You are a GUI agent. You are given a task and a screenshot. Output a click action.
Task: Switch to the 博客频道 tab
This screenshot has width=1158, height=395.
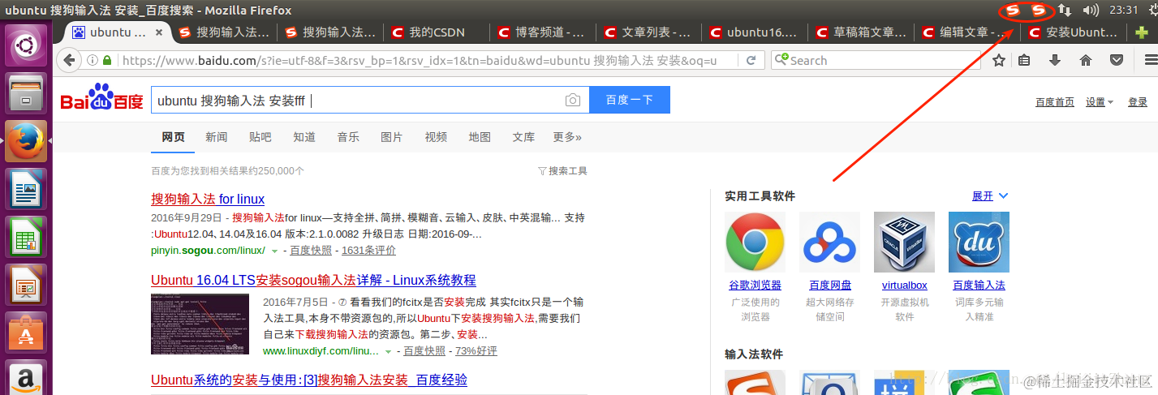click(x=543, y=32)
